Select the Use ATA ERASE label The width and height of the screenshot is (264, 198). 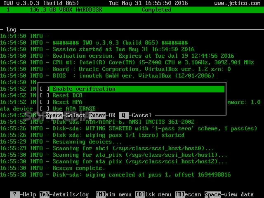(x=74, y=108)
